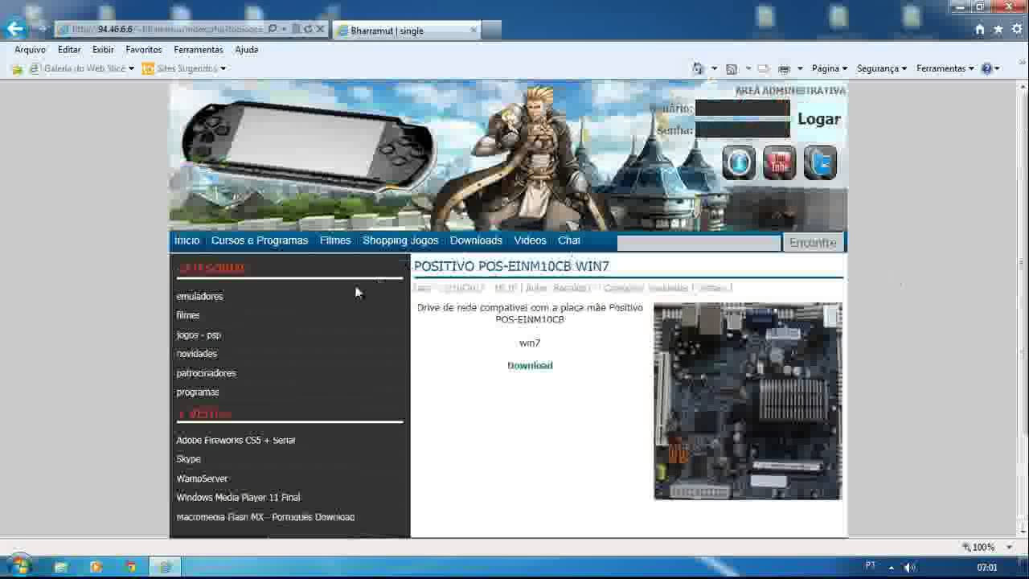
Task: Click the green Download link
Action: click(x=530, y=366)
